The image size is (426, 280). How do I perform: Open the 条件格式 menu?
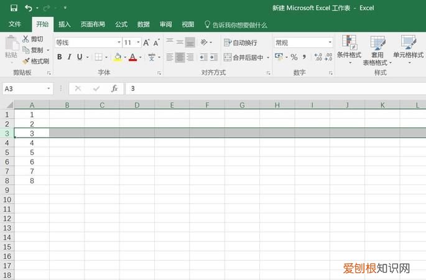point(349,50)
